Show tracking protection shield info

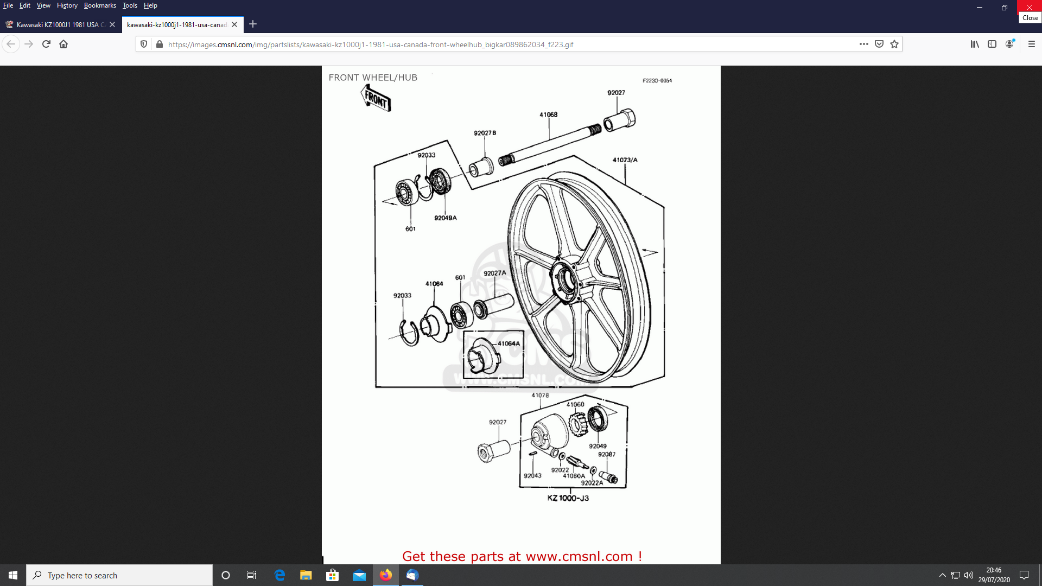coord(144,44)
